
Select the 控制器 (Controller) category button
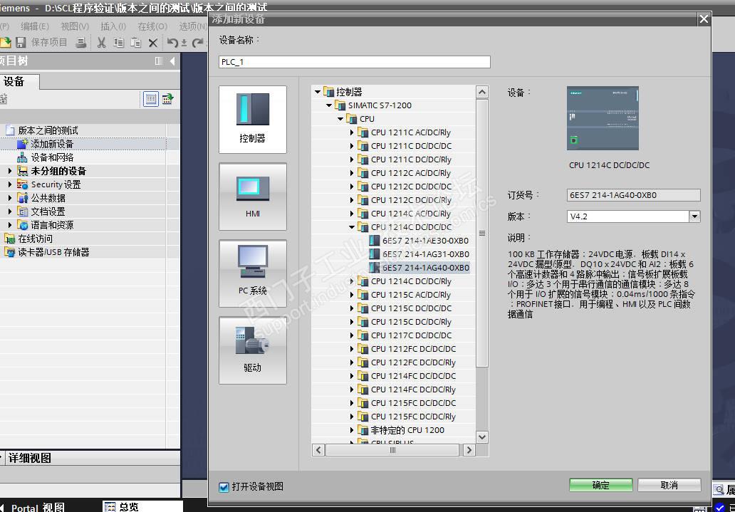[253, 120]
